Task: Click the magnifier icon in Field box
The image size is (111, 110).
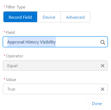Action: click(x=103, y=42)
